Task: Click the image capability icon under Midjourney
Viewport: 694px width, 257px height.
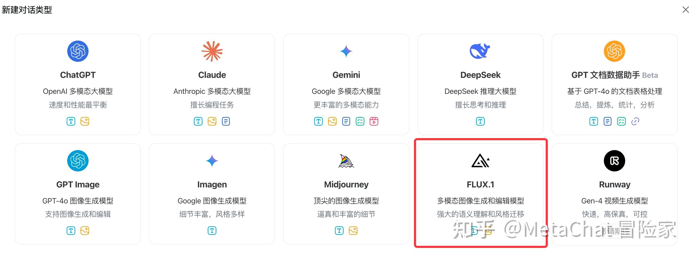Action: coord(353,231)
